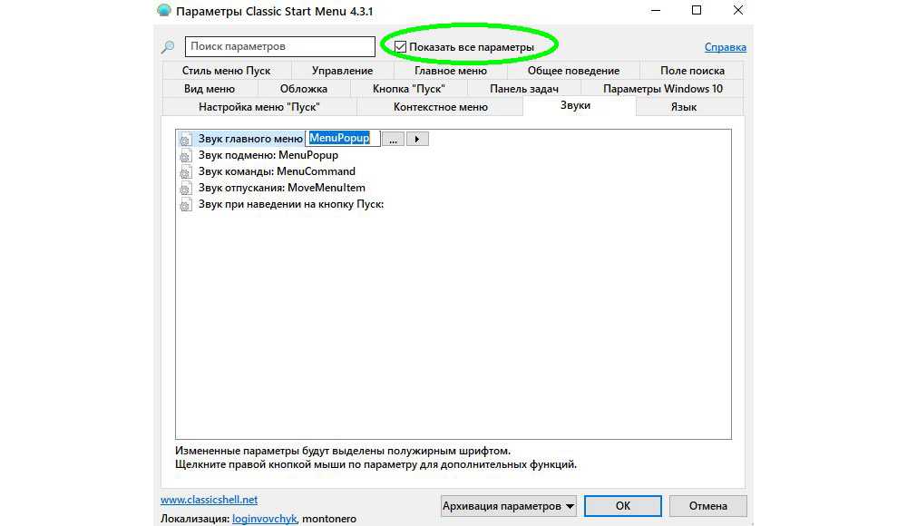Image resolution: width=907 pixels, height=526 pixels.
Task: Toggle the Показать все параметры checkbox
Action: 400,46
